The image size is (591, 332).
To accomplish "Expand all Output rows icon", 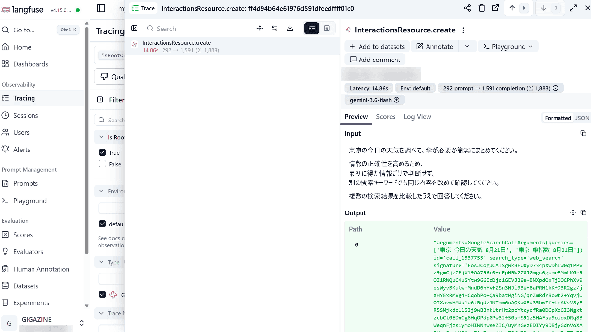I will point(573,212).
